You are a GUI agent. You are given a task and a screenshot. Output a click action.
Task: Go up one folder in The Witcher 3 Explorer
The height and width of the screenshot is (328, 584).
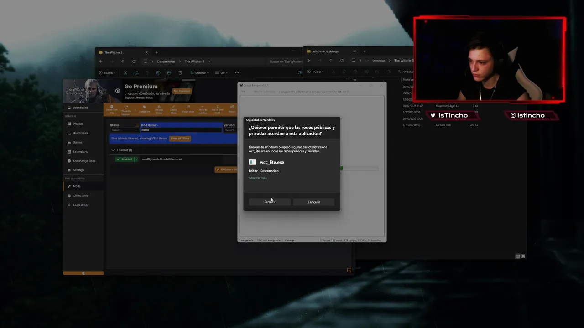click(x=123, y=61)
